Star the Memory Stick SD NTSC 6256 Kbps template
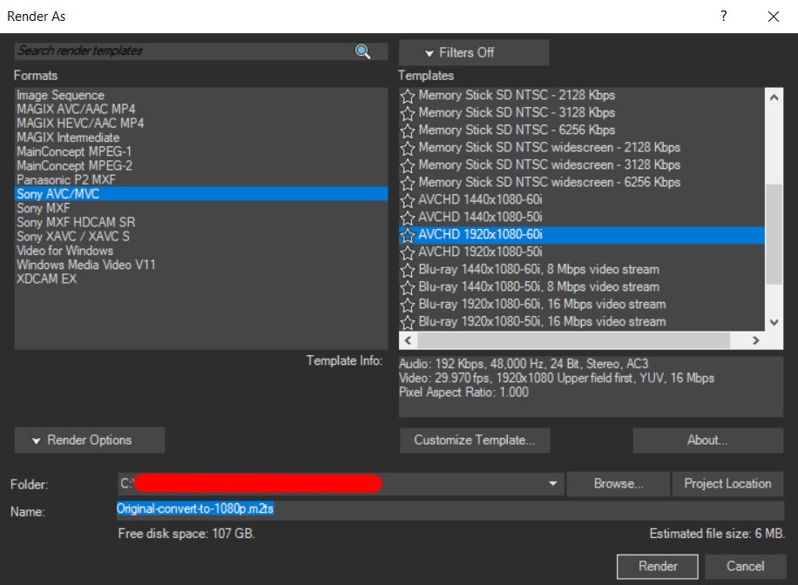 coord(407,131)
